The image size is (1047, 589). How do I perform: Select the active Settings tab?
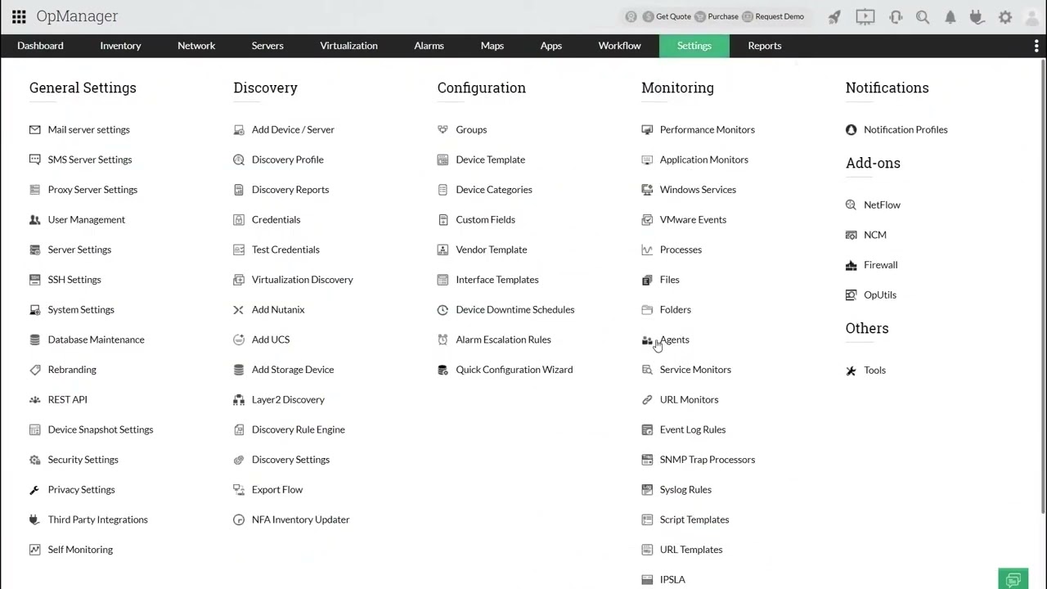click(694, 46)
